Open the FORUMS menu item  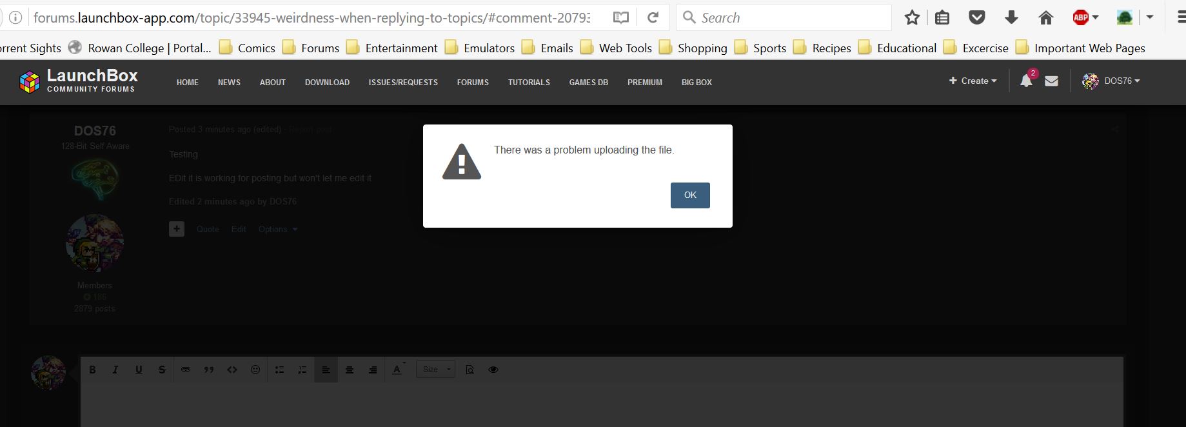[x=473, y=83]
